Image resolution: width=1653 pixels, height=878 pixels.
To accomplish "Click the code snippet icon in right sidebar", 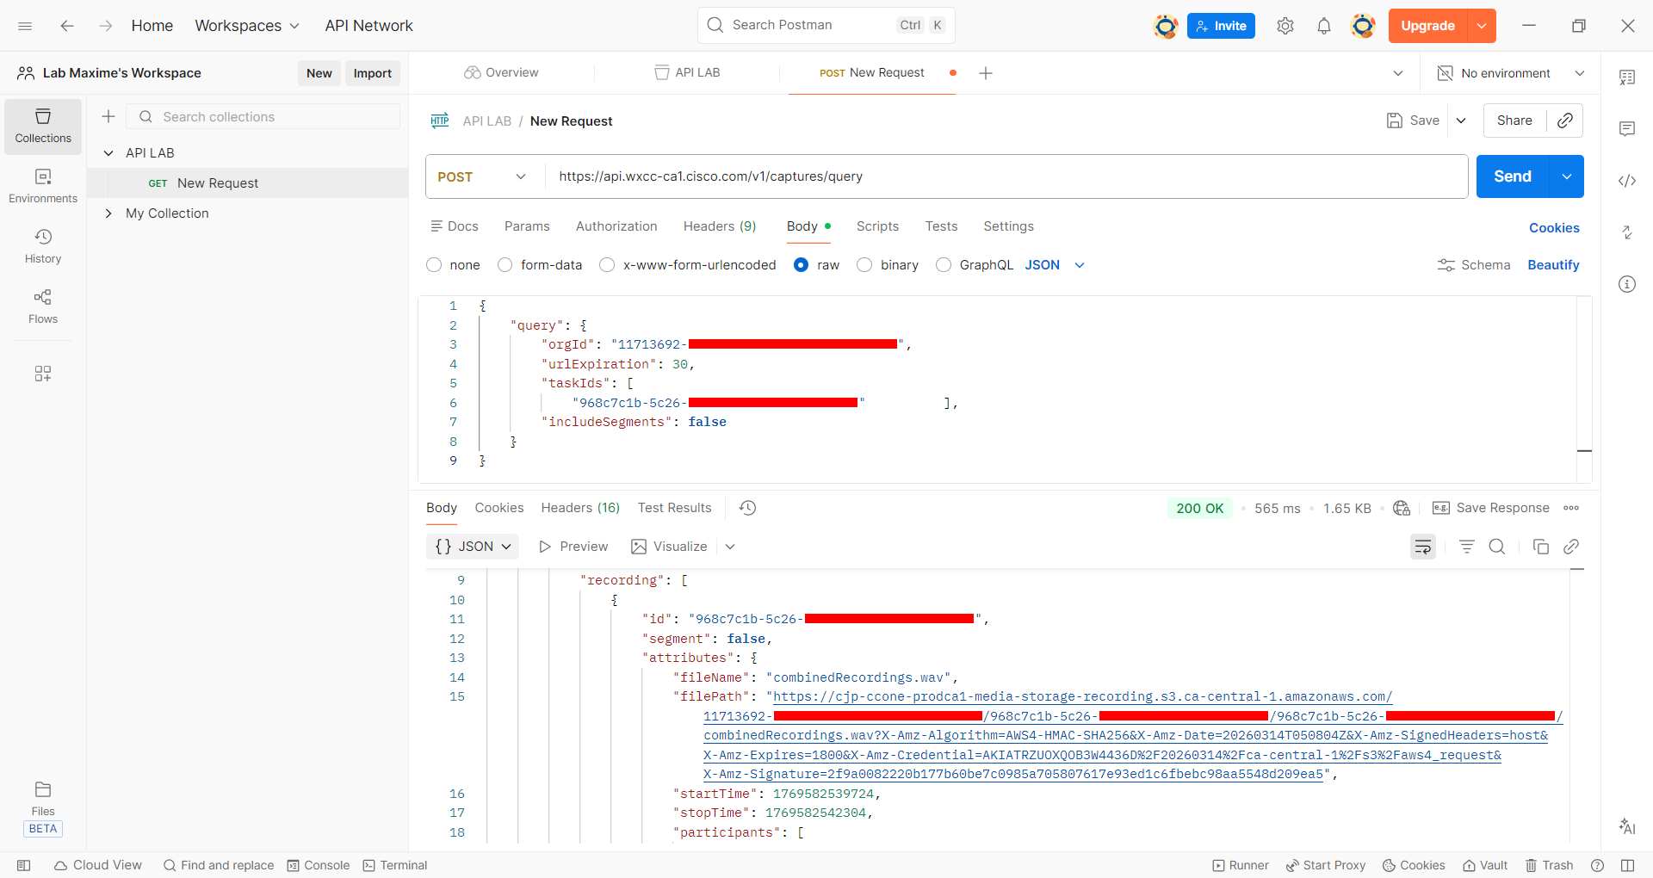I will pyautogui.click(x=1626, y=181).
